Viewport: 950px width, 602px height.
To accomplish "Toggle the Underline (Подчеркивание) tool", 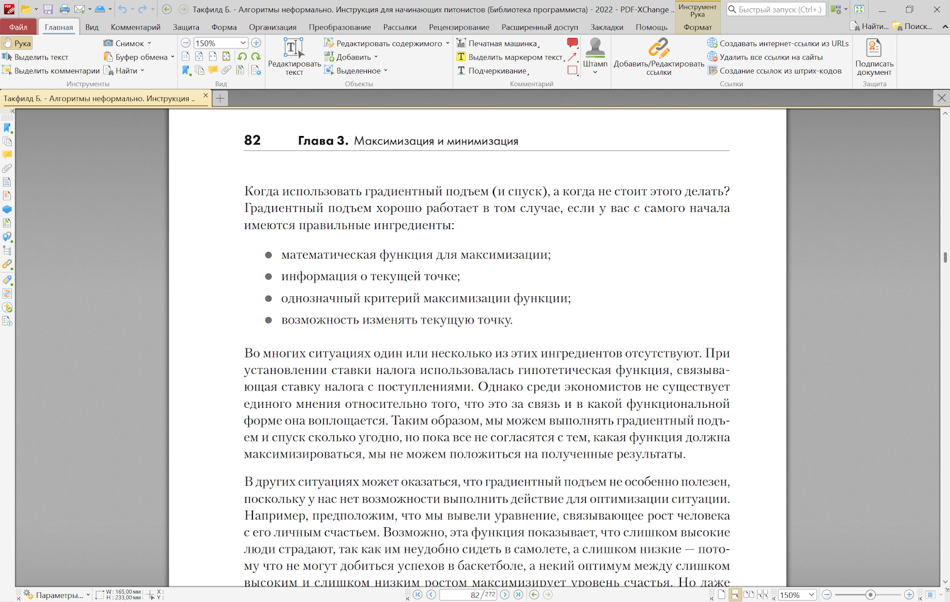I will (492, 71).
